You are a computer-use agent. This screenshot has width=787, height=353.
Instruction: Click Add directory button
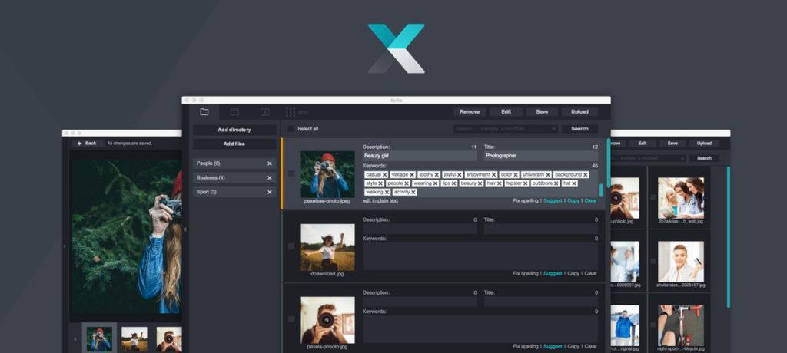click(234, 130)
